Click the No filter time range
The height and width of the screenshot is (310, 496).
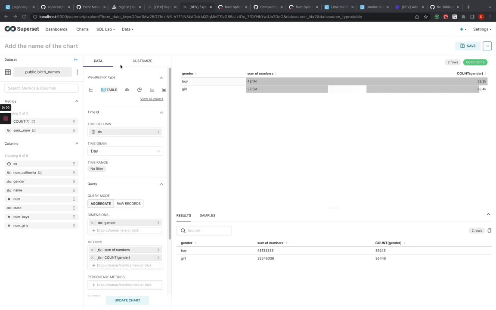point(97,169)
